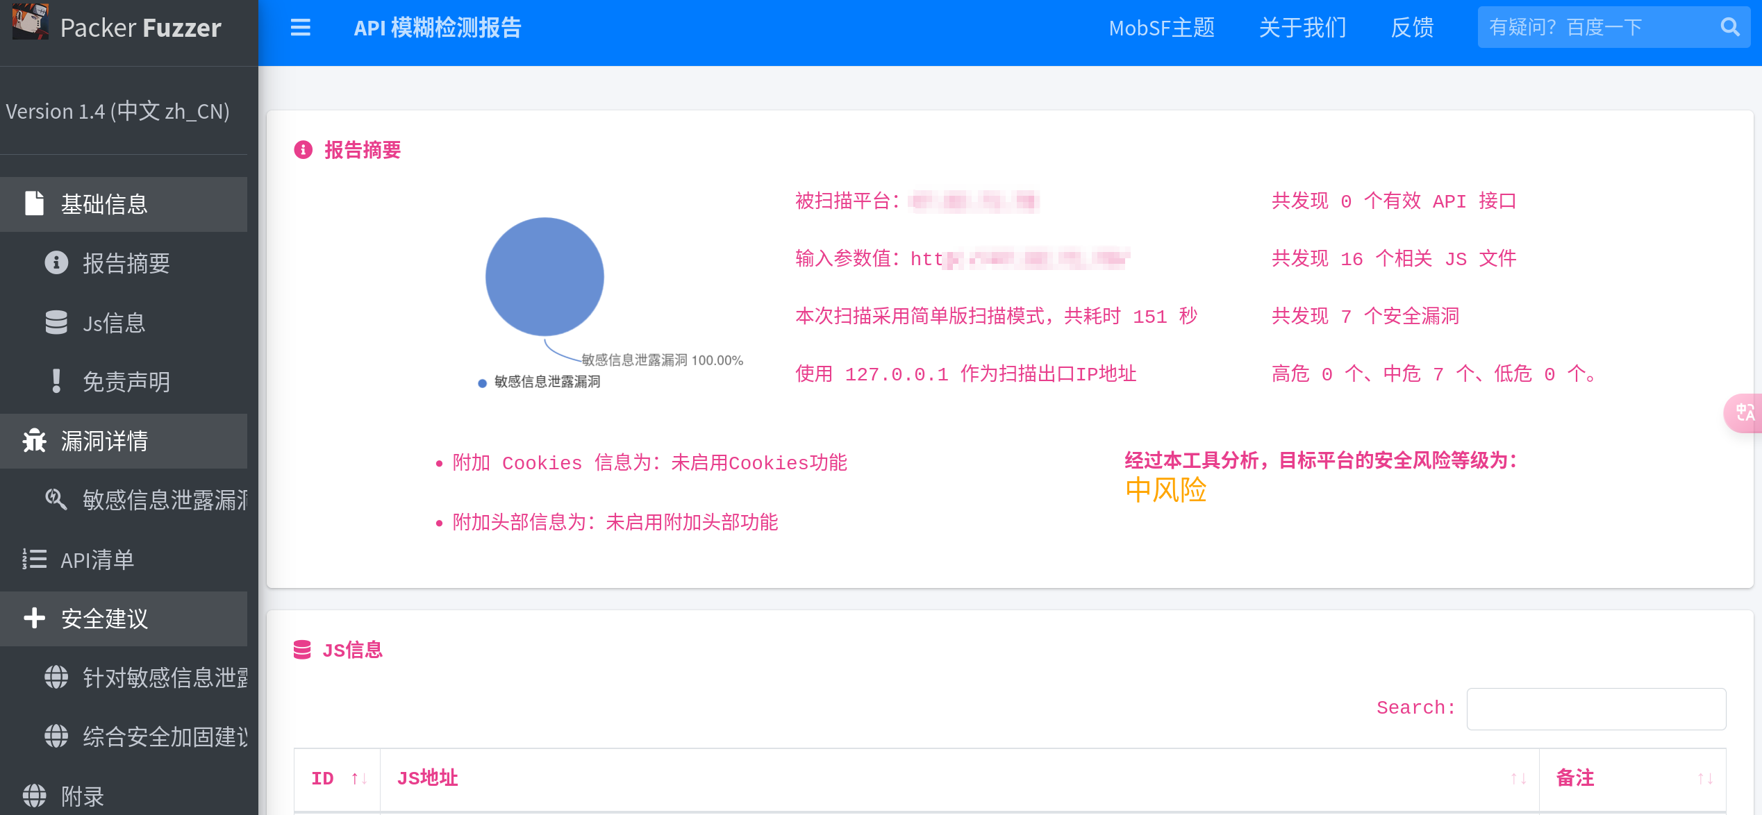This screenshot has height=815, width=1762.
Task: Select the 免责声明 exclamation icon
Action: coord(56,381)
